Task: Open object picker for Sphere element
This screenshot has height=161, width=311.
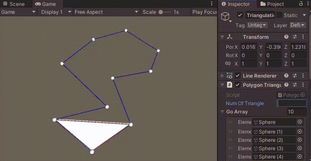Action: (300, 122)
